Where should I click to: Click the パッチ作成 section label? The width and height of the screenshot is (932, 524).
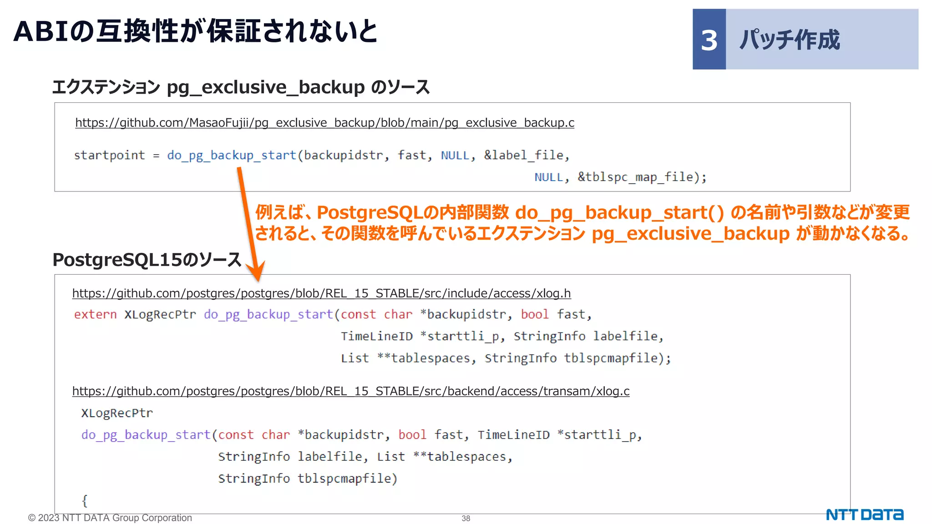coord(790,40)
